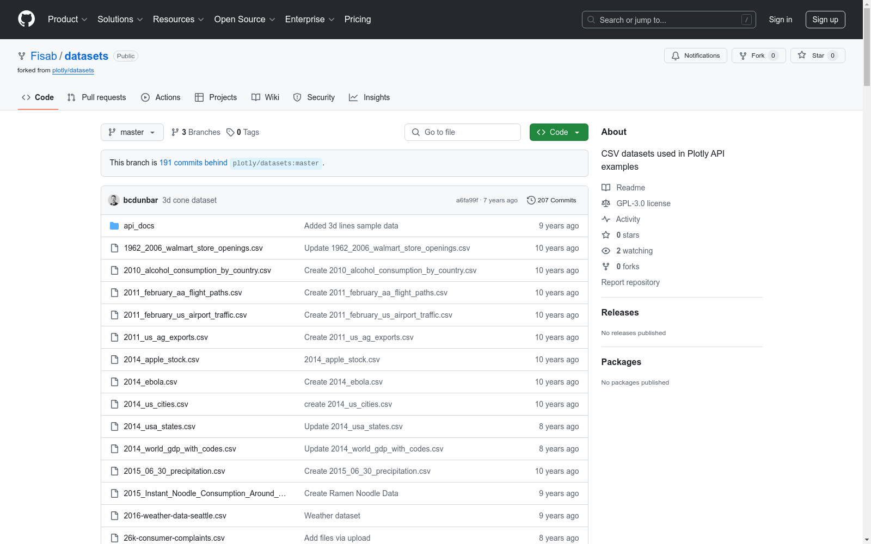Open the Security tab

(314, 97)
